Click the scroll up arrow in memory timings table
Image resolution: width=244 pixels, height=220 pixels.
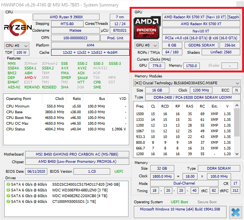(237, 106)
